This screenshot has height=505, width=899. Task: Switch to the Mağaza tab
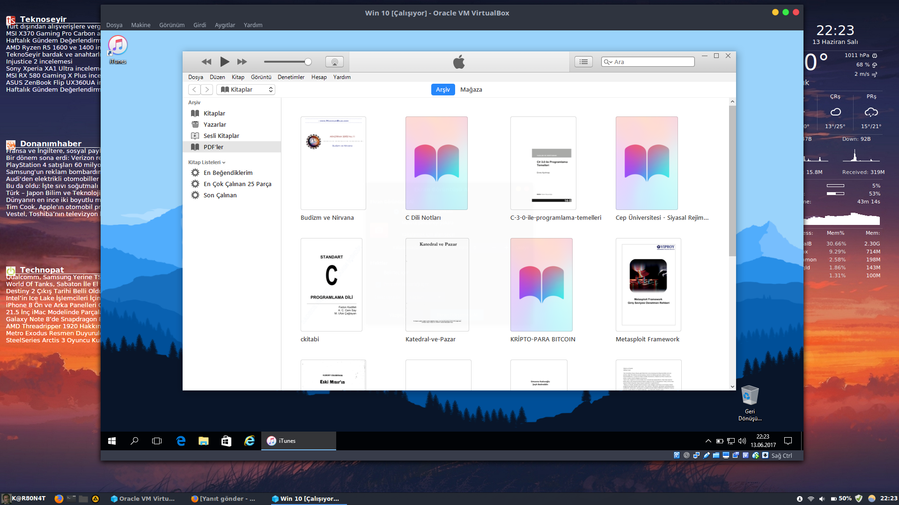pos(471,89)
